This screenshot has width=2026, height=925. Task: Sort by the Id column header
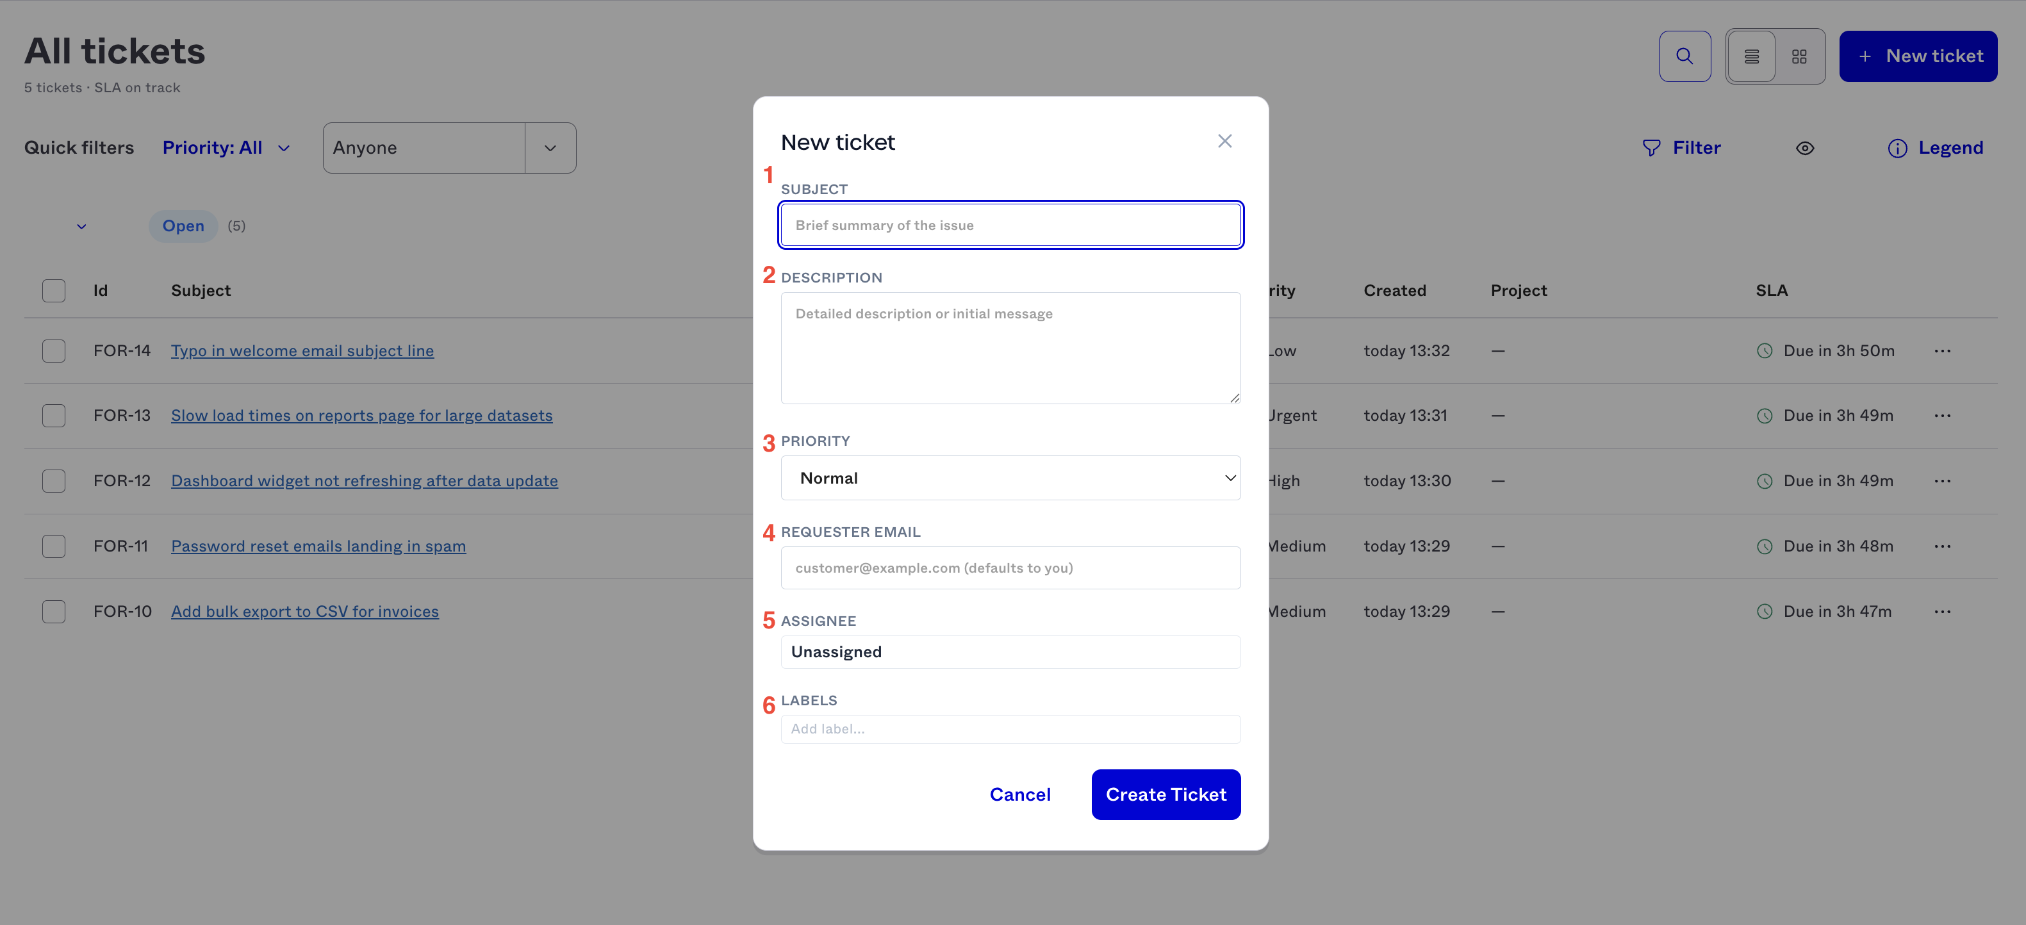[x=100, y=290]
